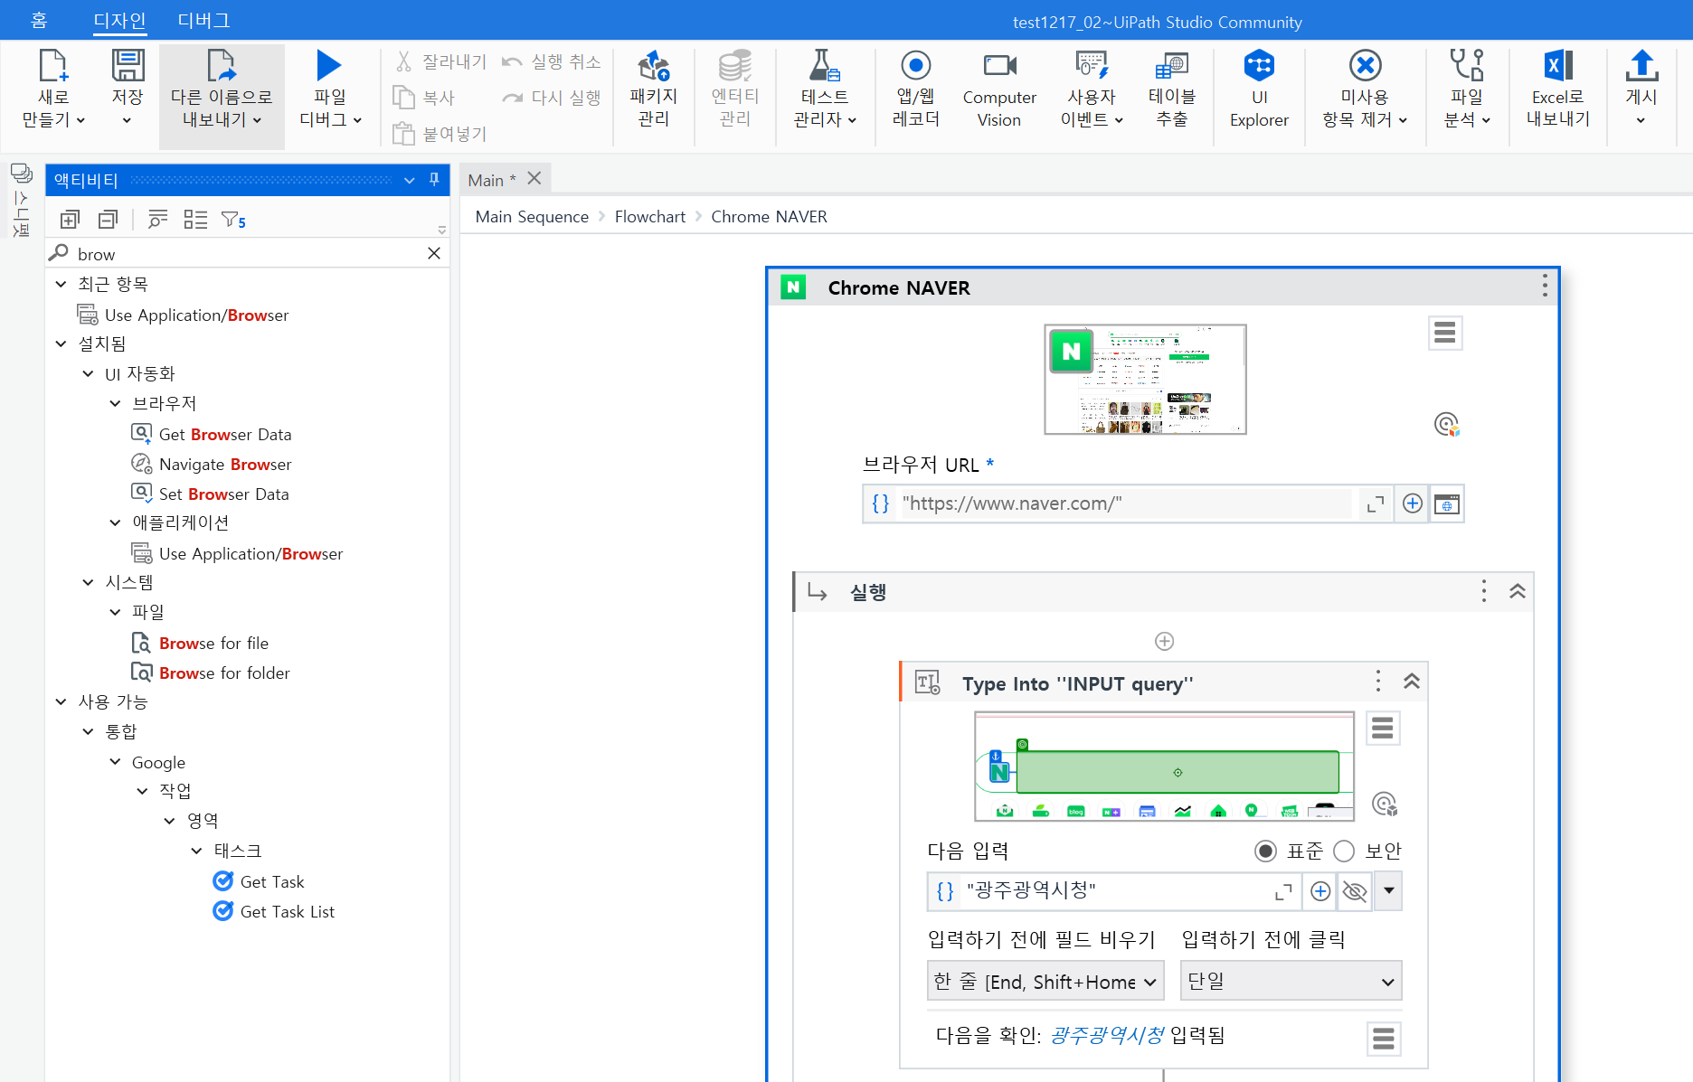1693x1082 pixels.
Task: Open the 입력하기 전에 필드 비우기 dropdown
Action: pyautogui.click(x=1045, y=982)
